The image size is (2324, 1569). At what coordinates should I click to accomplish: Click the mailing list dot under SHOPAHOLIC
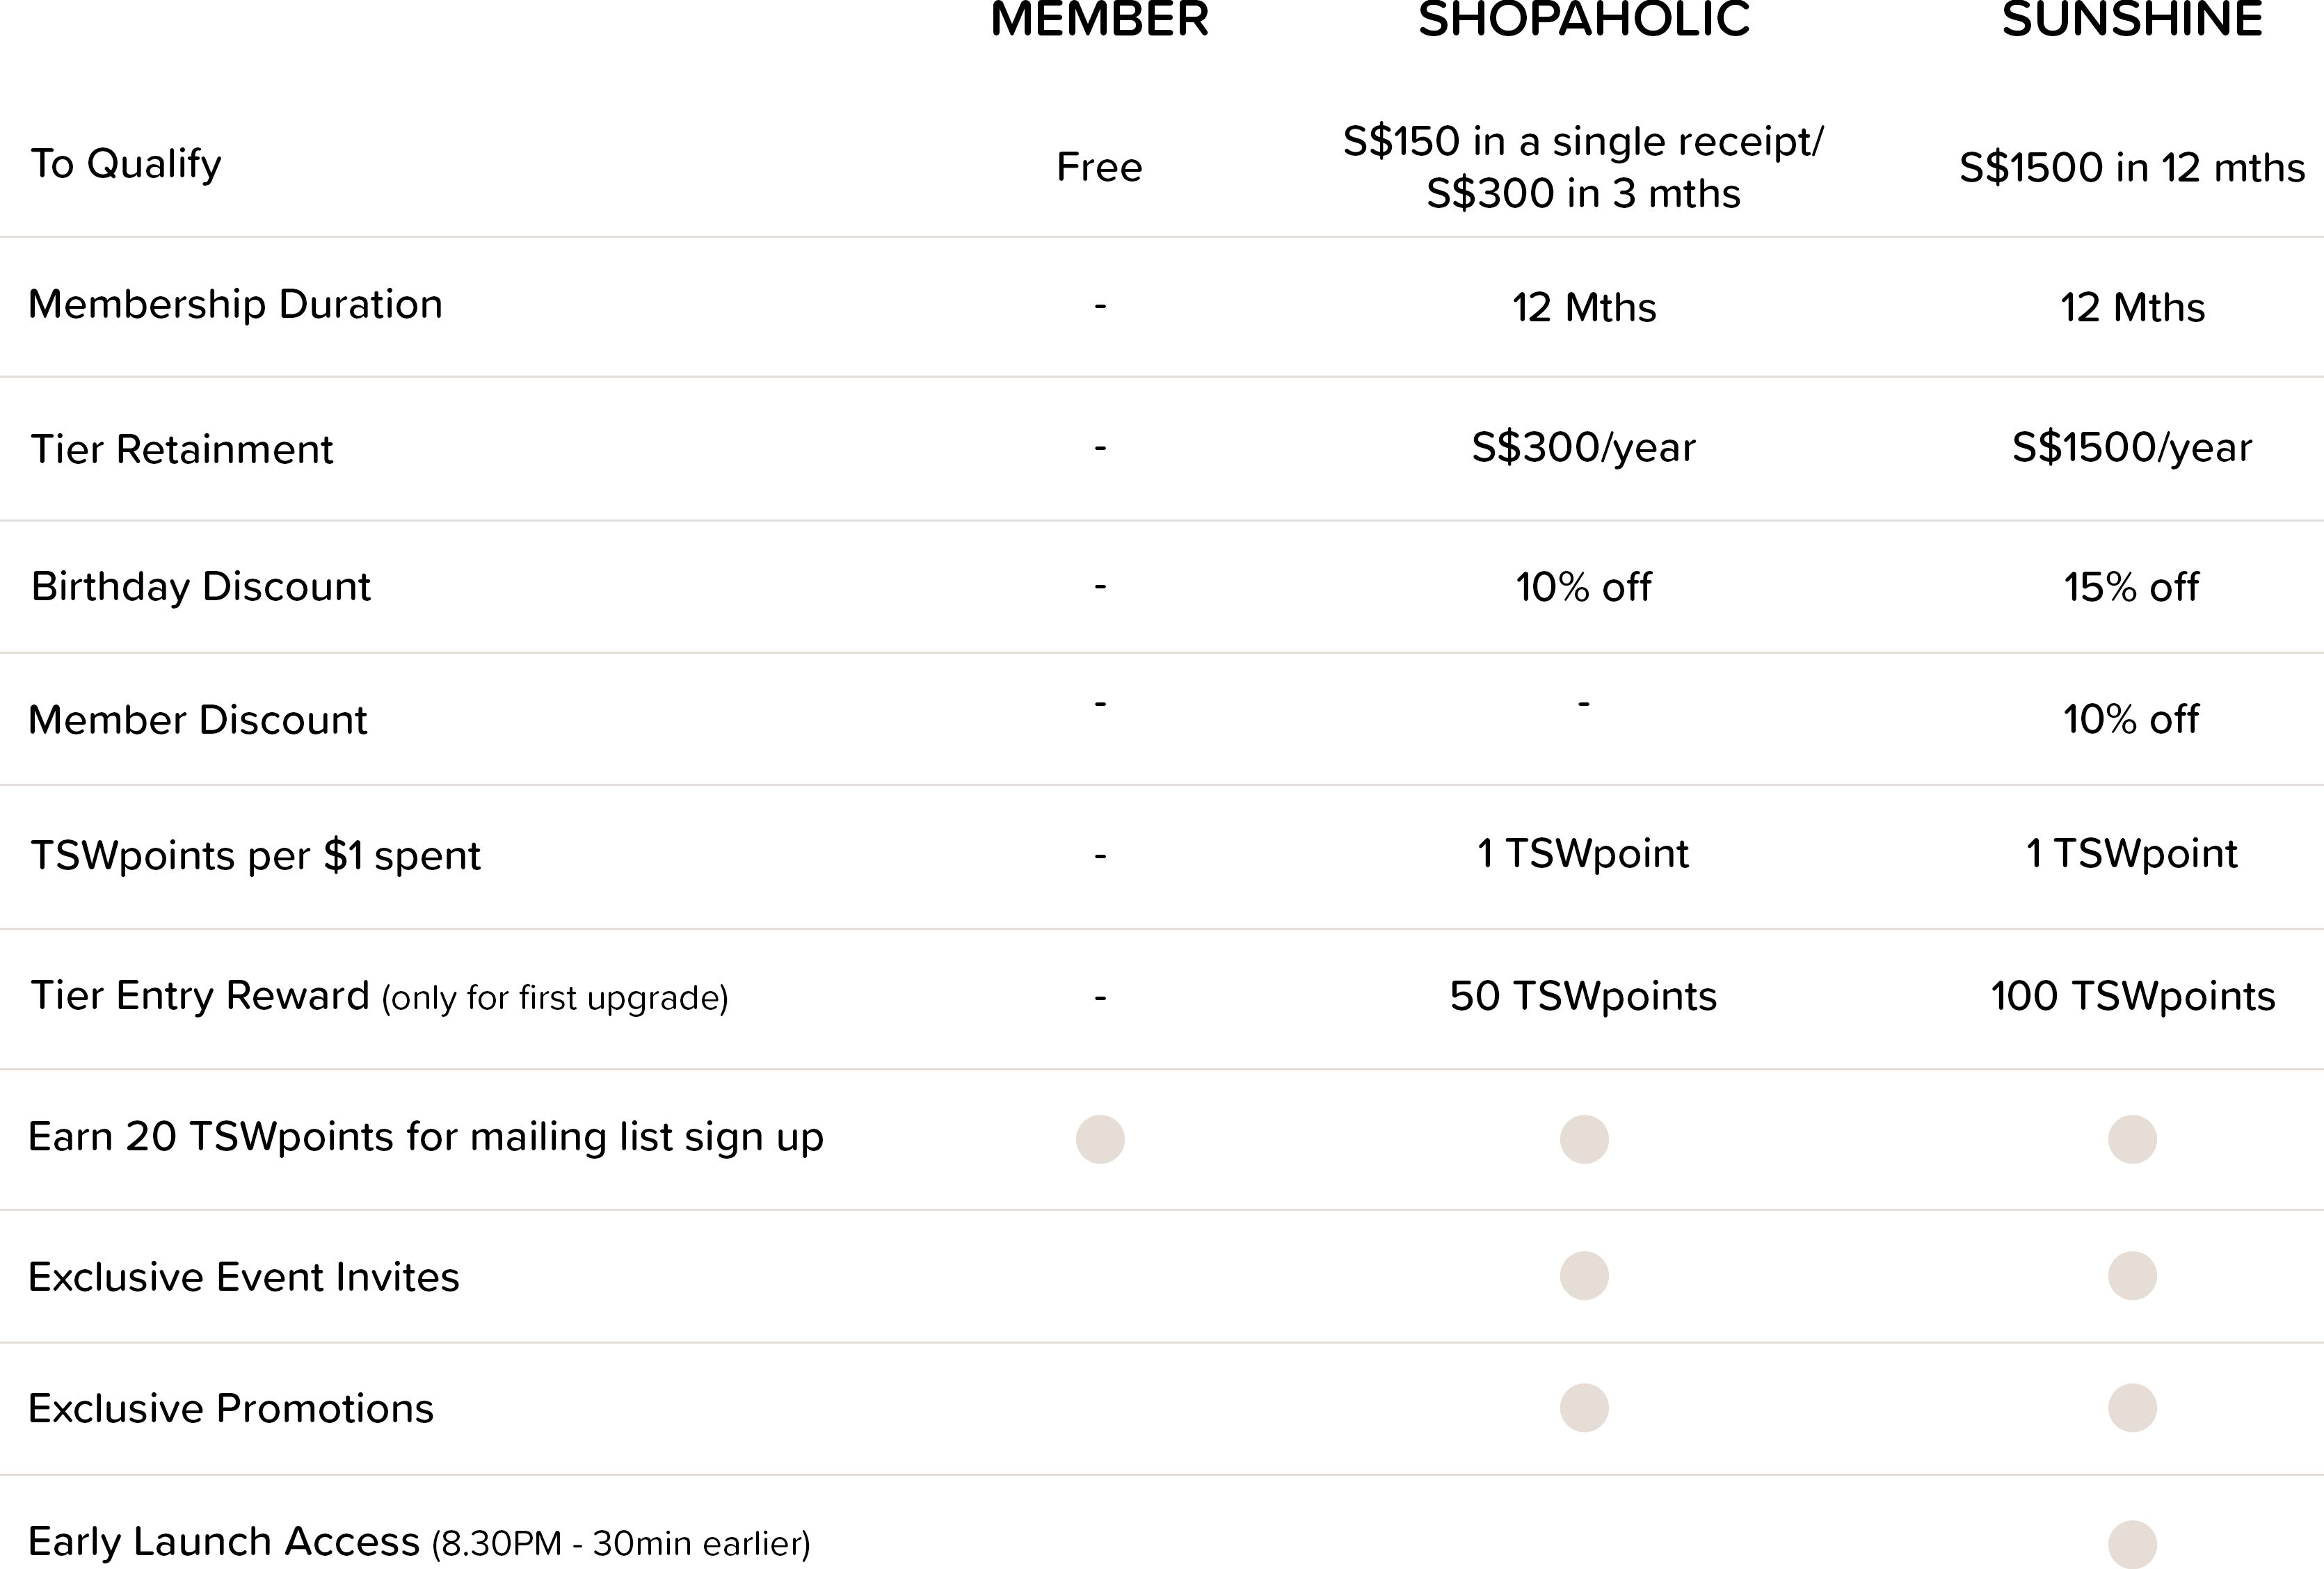(x=1584, y=1139)
